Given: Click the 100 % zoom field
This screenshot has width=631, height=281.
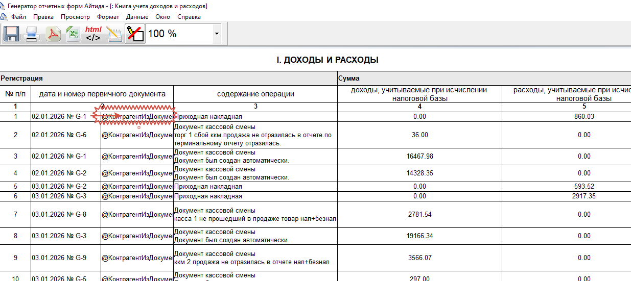Looking at the screenshot, I should [x=179, y=34].
